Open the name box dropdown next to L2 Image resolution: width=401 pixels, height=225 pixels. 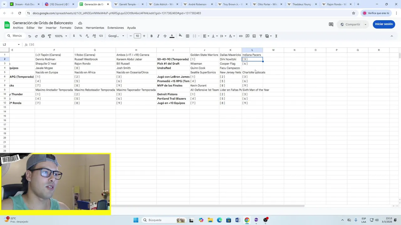pos(19,45)
